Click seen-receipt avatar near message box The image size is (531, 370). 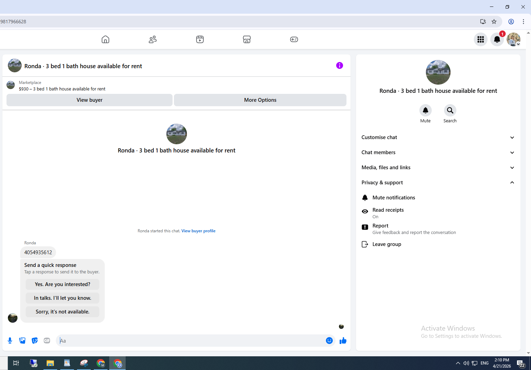coord(341,326)
